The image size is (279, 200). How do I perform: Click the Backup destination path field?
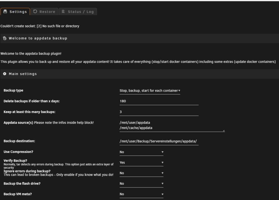pyautogui.click(x=159, y=142)
